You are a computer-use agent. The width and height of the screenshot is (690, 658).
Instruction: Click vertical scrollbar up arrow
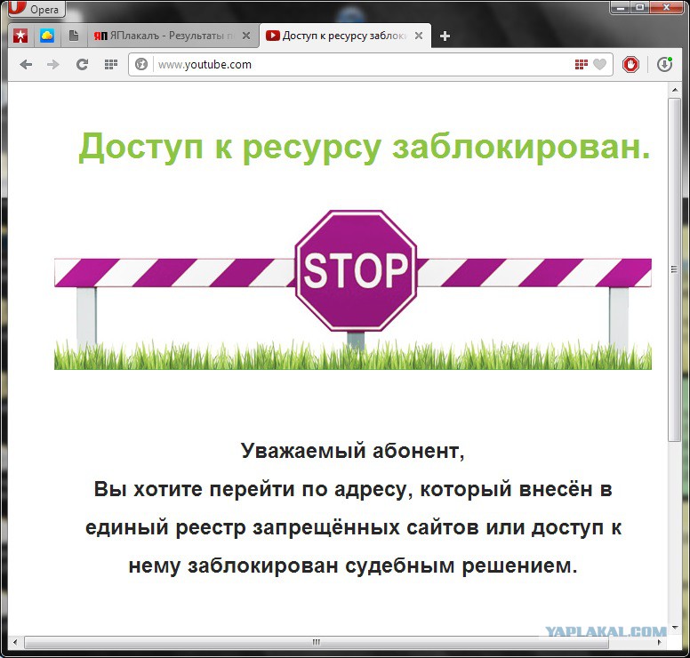675,90
